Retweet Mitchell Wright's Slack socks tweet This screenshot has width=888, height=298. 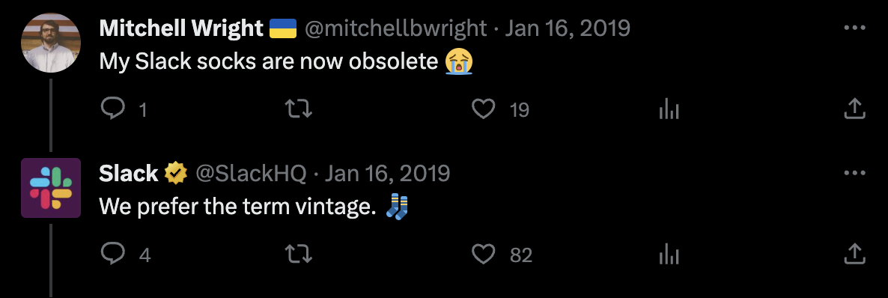[298, 109]
